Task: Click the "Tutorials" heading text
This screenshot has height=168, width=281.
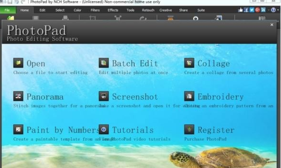Action: (x=133, y=130)
